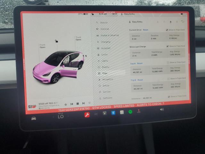Launch the Theater video app icon
Image resolution: width=205 pixels, height=154 pixels.
104,113
